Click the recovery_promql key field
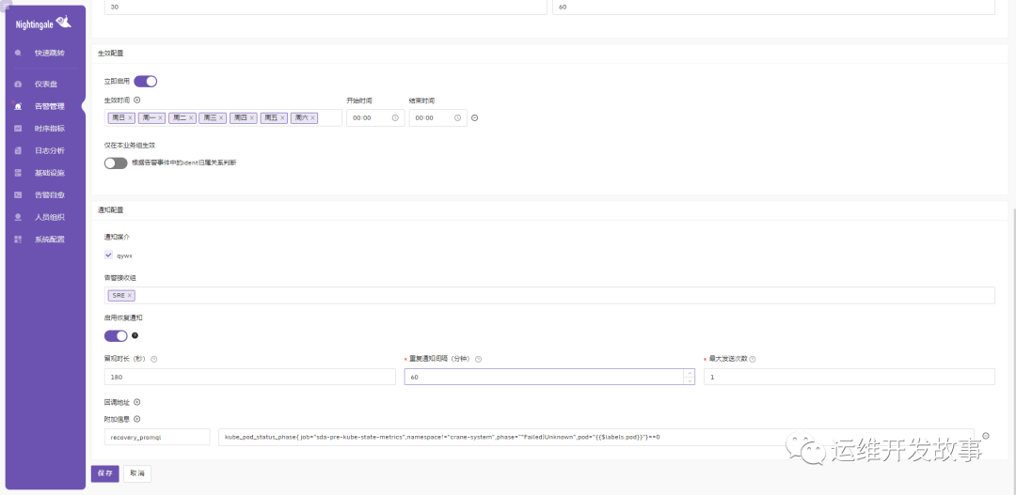The width and height of the screenshot is (1016, 495). coord(157,437)
